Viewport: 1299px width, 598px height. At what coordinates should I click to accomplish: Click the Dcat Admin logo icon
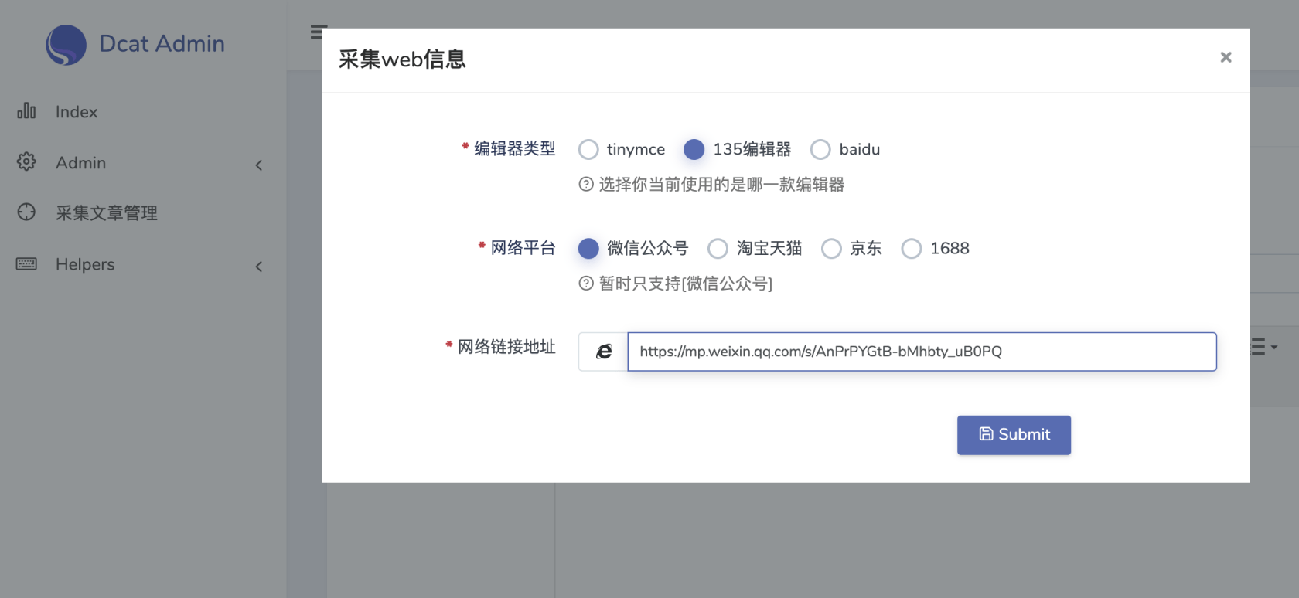66,45
